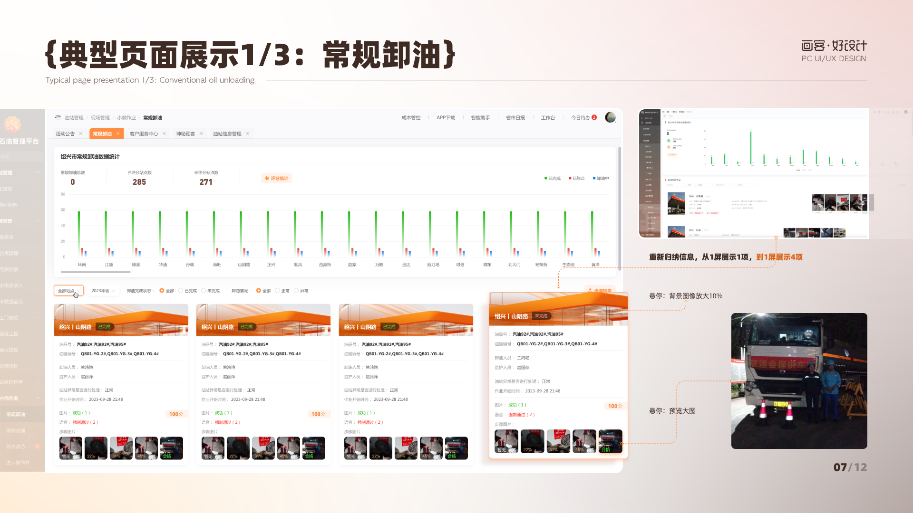Viewport: 913px width, 513px height.
Task: Open the 全部站点 station dropdown
Action: coord(68,291)
